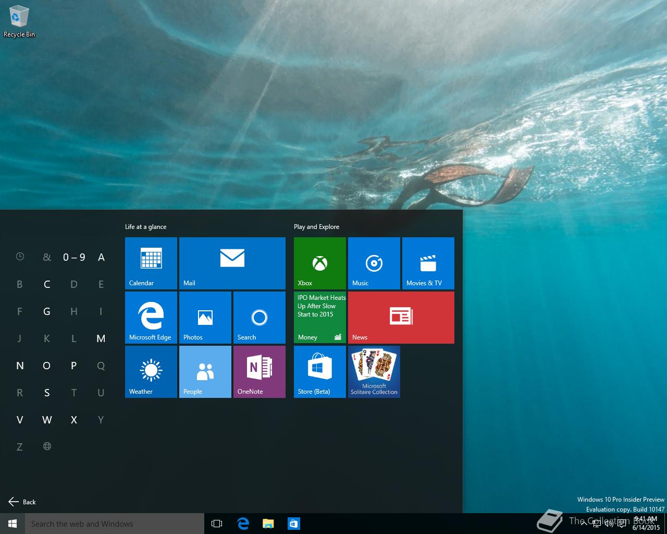Jump to apps starting with W
This screenshot has height=534, width=667.
point(47,419)
